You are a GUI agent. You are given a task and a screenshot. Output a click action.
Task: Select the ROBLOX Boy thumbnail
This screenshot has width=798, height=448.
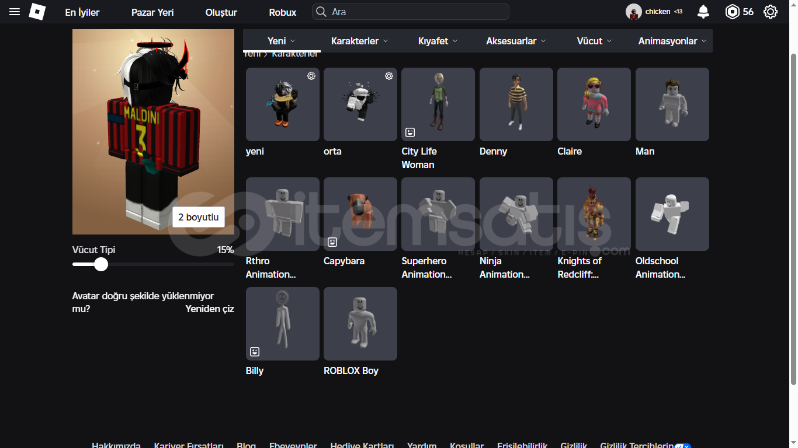(360, 324)
